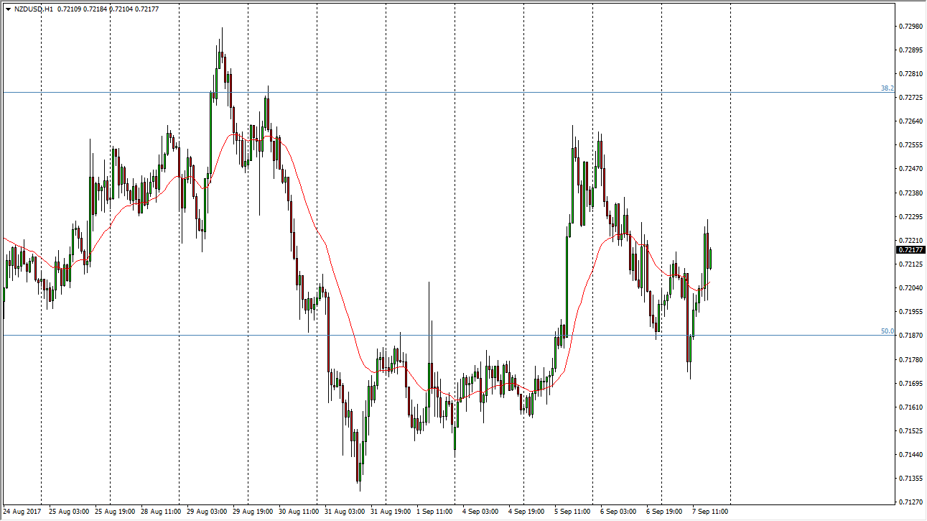Click the 7 Sep 11:00 time label
927x521 pixels.
click(x=711, y=512)
